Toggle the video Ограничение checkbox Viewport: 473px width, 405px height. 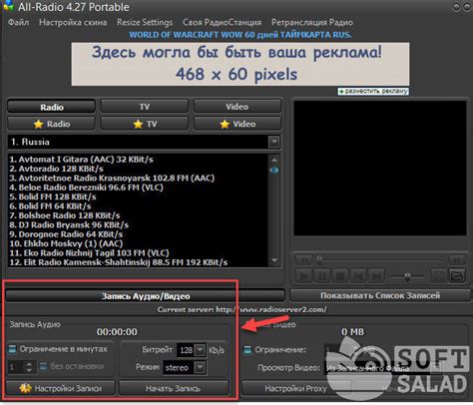(x=247, y=350)
